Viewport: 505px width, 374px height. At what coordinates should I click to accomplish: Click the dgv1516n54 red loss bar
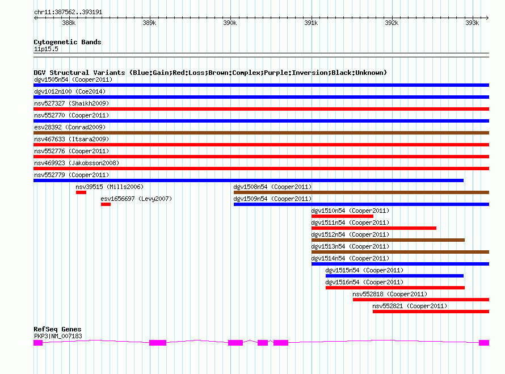click(x=395, y=288)
